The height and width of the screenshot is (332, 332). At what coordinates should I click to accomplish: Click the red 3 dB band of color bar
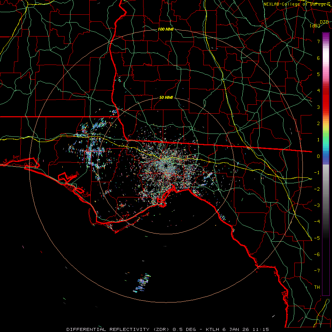(326, 104)
